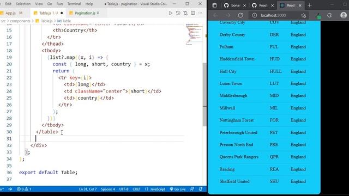This screenshot has height=196, width=349.
Task: Click the Derby County table cell
Action: (232, 35)
